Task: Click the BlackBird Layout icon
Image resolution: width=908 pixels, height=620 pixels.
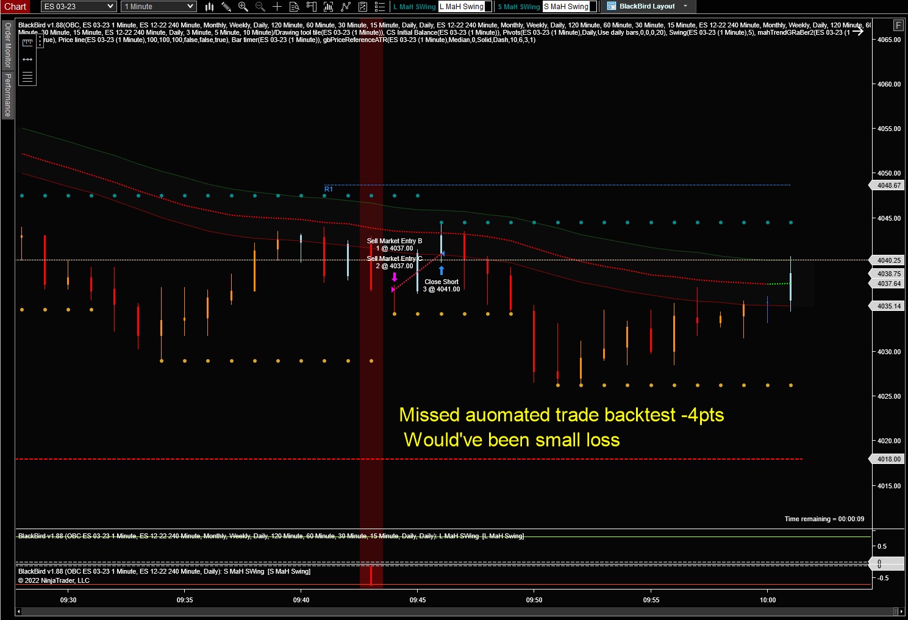Action: (x=612, y=7)
